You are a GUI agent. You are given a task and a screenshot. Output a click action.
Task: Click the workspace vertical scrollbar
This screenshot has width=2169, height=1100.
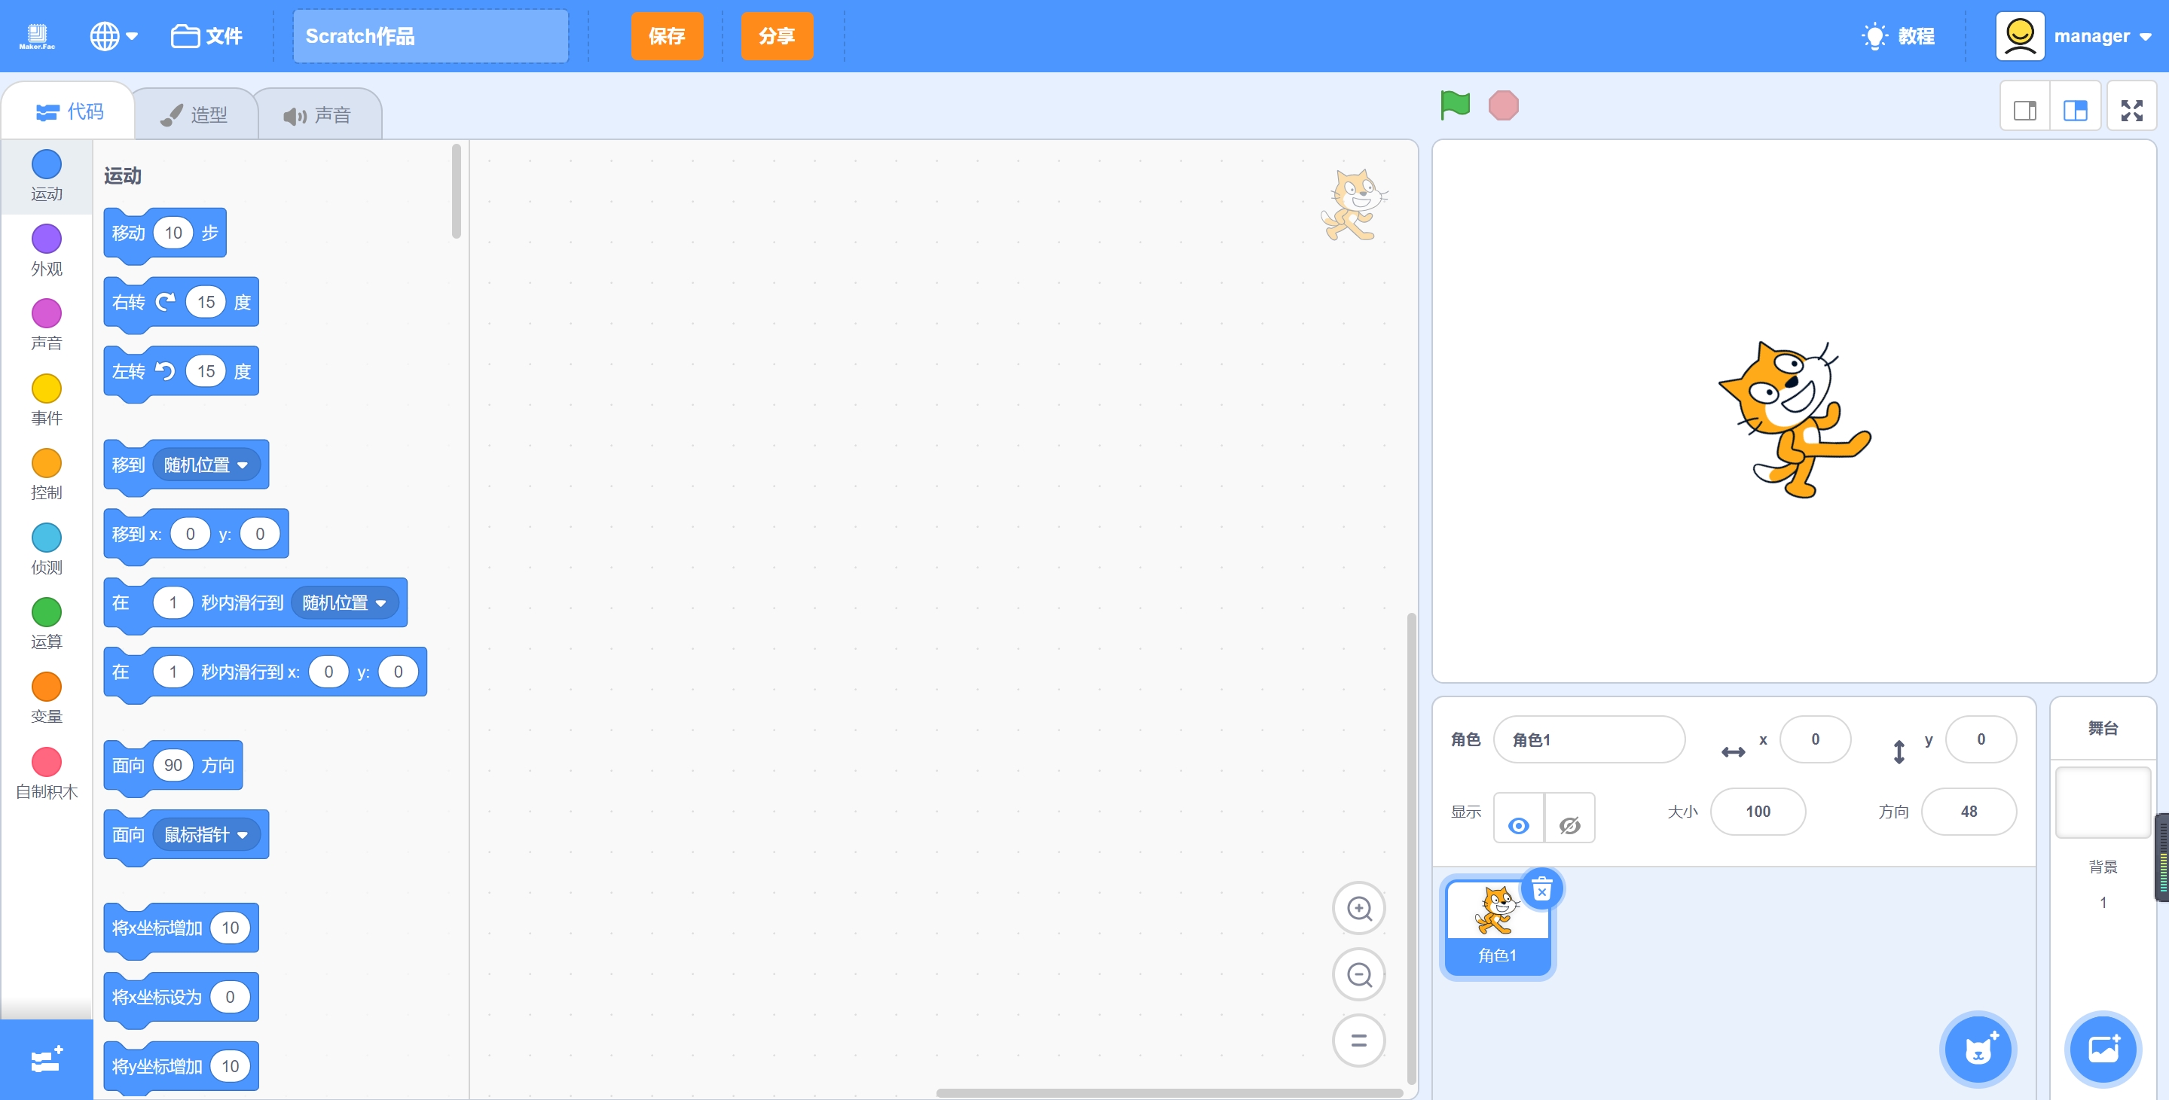tap(1411, 849)
